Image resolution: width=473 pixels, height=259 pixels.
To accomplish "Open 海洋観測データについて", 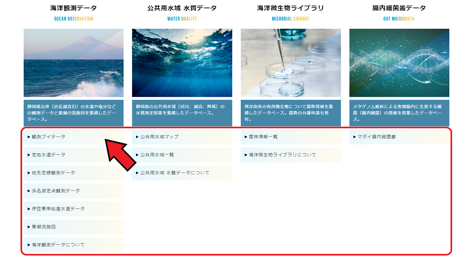I will 73,245.
